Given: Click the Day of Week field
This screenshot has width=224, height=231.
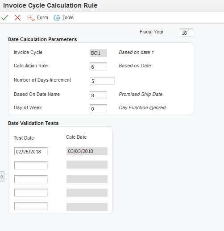Looking at the screenshot, I should point(98,108).
